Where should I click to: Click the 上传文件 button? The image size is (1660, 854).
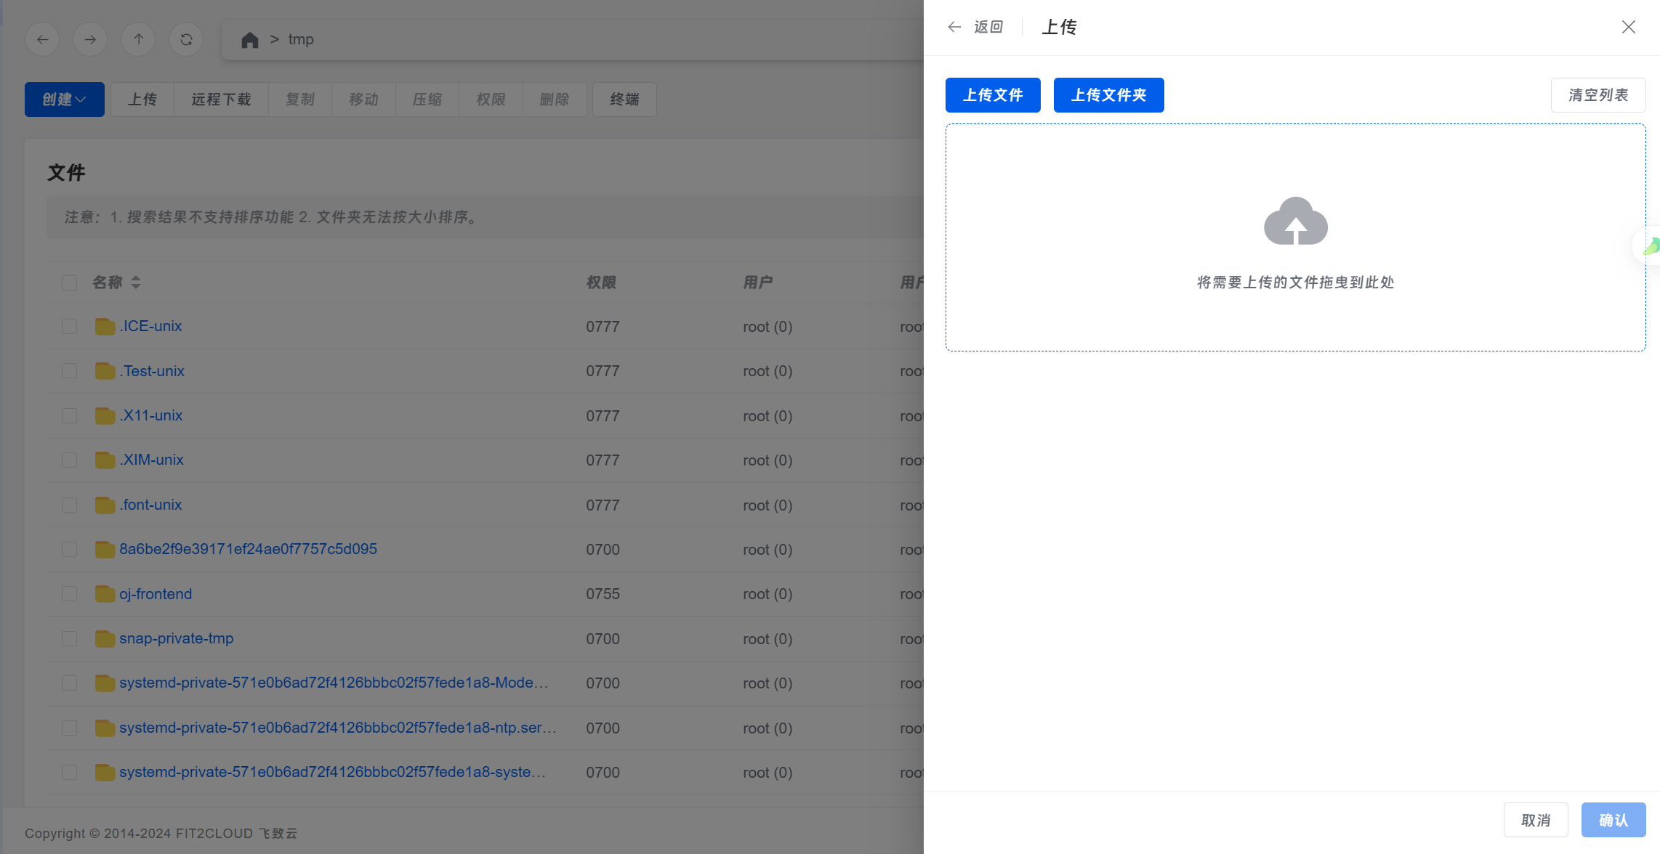click(x=992, y=95)
